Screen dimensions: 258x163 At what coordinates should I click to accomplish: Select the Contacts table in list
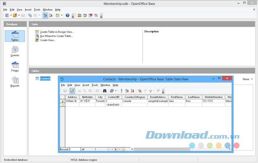tap(45, 78)
